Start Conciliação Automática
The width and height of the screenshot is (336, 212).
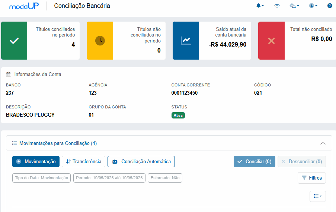tap(141, 161)
